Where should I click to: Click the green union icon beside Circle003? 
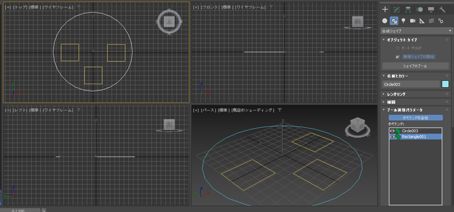[398, 131]
